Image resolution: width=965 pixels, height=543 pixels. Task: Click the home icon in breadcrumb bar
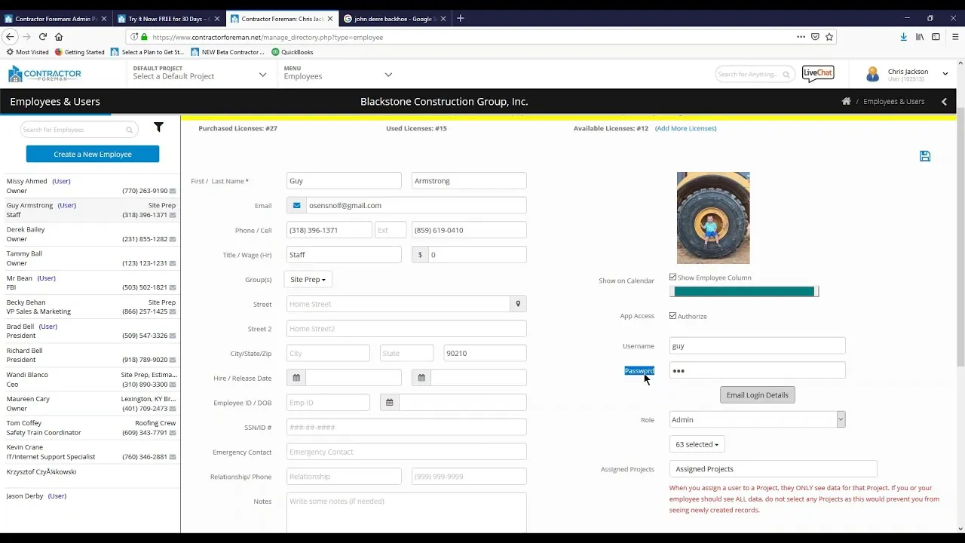[846, 101]
